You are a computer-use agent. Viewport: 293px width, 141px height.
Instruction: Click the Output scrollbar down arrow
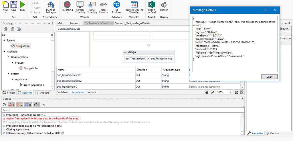(242, 133)
